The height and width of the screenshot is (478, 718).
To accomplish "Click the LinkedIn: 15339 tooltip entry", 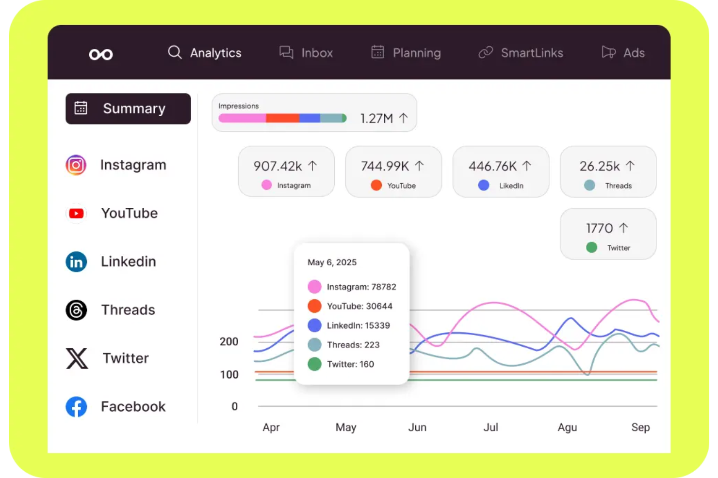I will tap(359, 325).
